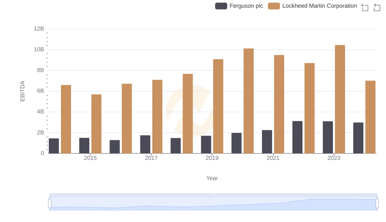Image resolution: width=386 pixels, height=222 pixels.
Task: Click the 12B y-axis label
Action: click(39, 29)
